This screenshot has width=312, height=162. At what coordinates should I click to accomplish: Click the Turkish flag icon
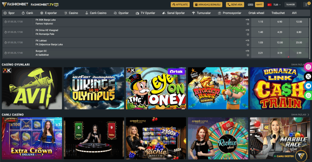[x=269, y=5]
